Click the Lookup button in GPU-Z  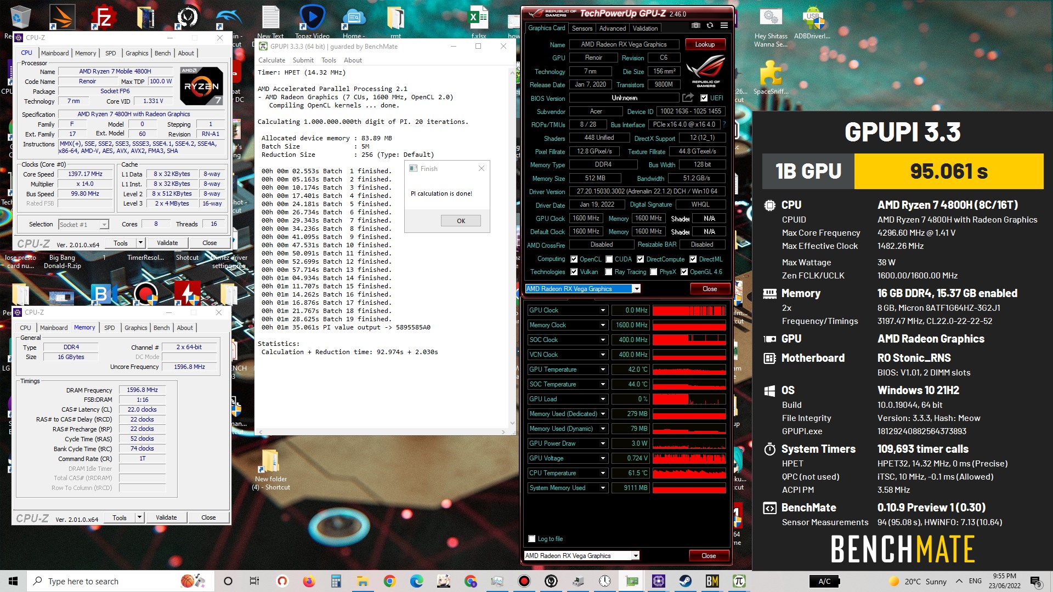[x=705, y=44]
